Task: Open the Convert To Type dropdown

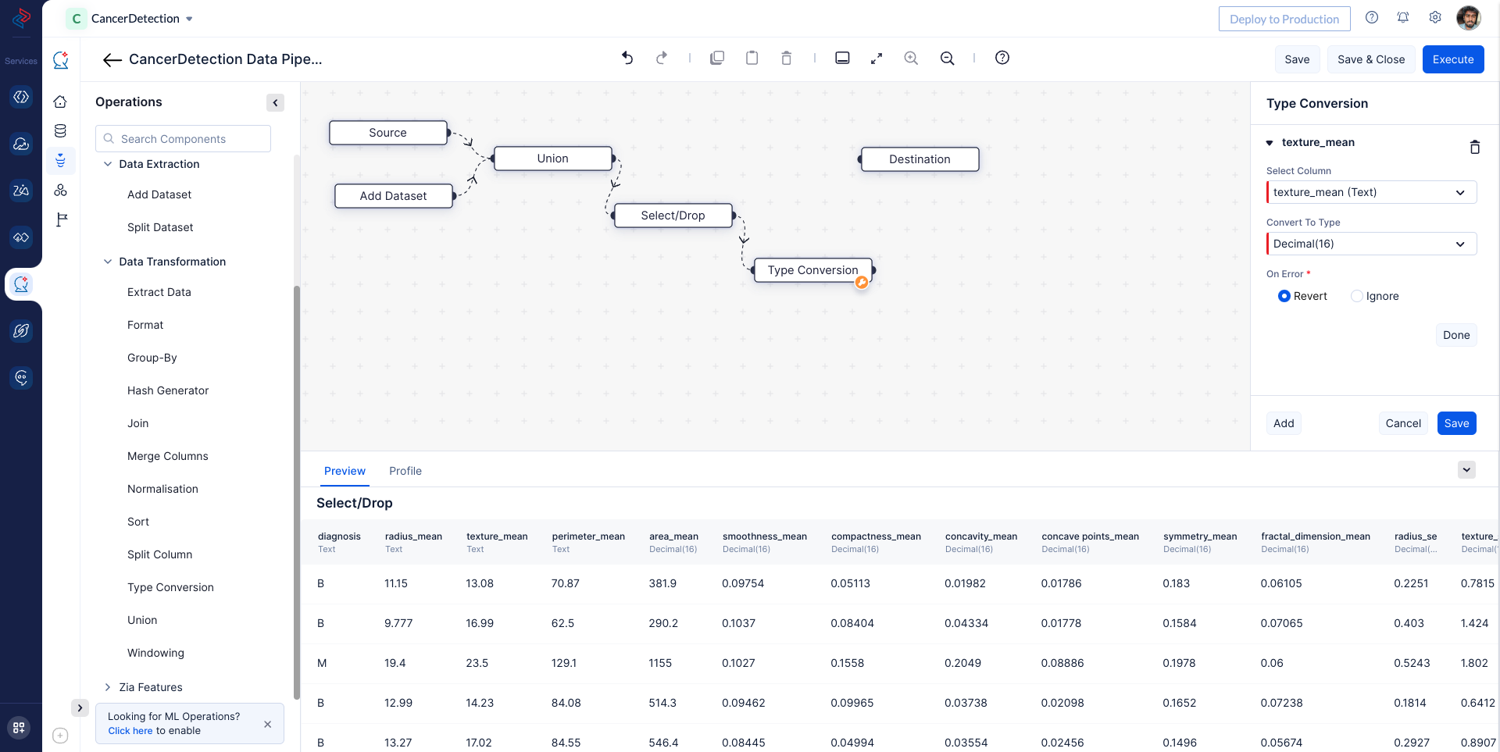Action: [x=1371, y=244]
